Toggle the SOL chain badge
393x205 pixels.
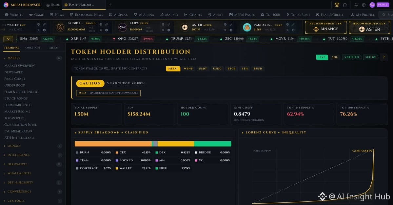coord(335,57)
